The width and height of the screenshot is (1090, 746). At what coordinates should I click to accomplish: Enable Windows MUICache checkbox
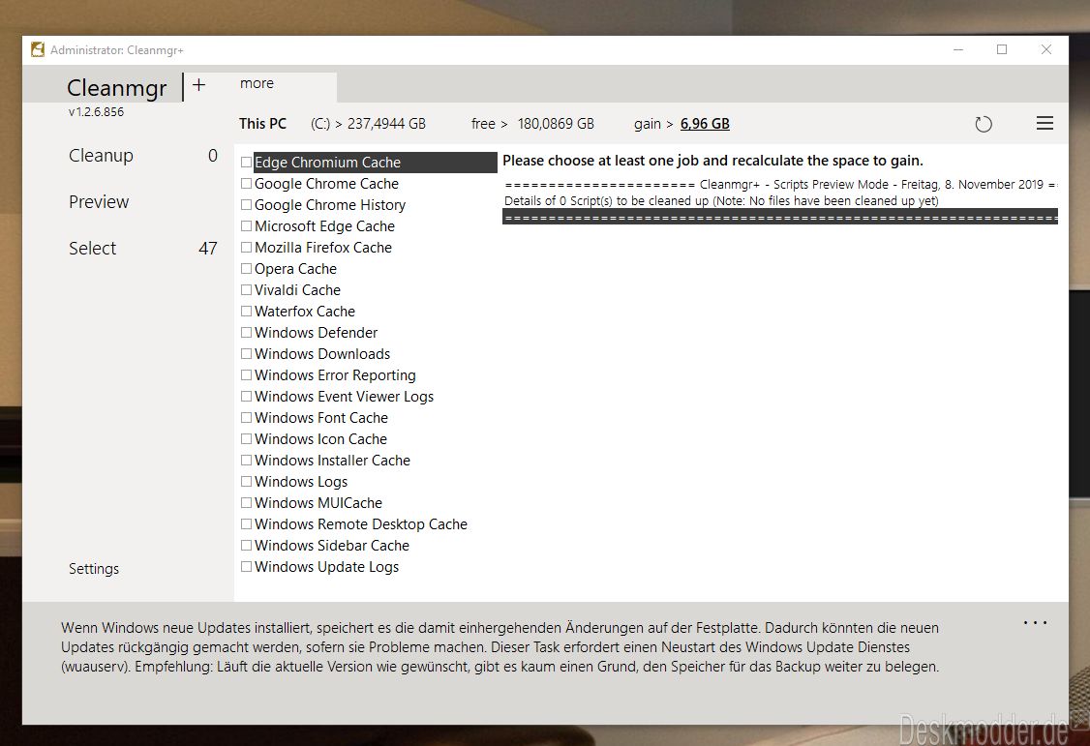246,503
